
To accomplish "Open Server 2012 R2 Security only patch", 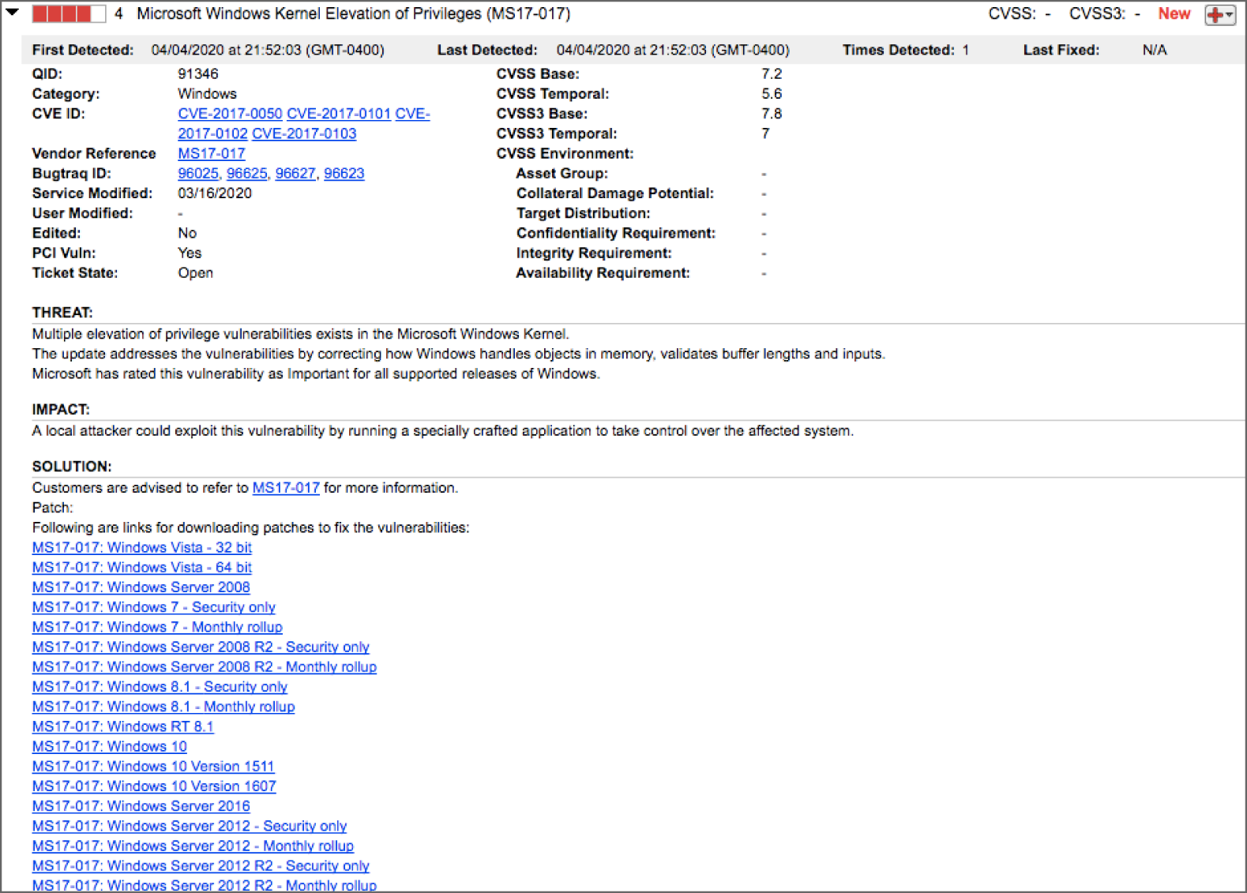I will click(x=201, y=865).
